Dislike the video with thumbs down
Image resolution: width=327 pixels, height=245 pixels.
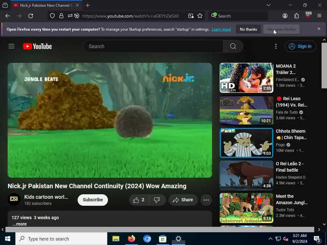tap(157, 200)
